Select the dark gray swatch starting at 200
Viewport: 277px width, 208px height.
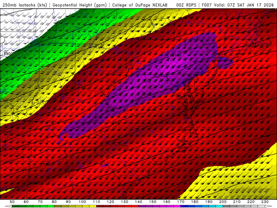click(226, 206)
